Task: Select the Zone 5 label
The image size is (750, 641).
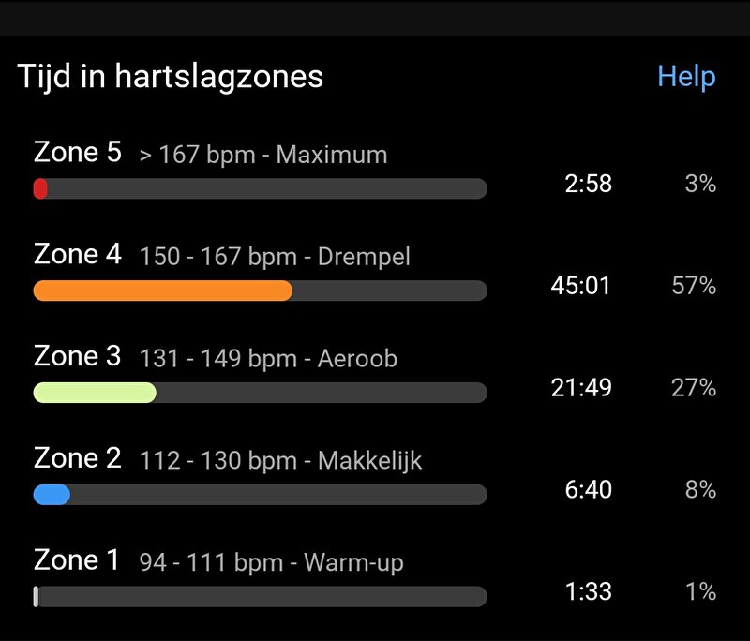Action: tap(78, 152)
